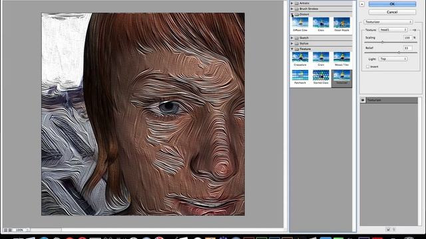Hide filter thumbnails with the arrow button beside OK
This screenshot has height=239, width=426.
[x=362, y=4]
